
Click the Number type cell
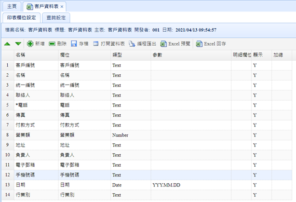click(131, 135)
